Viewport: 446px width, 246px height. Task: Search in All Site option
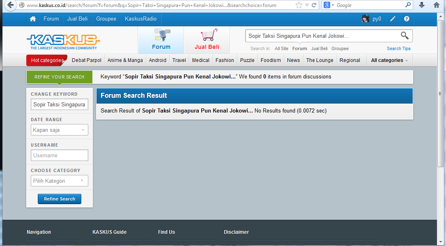281,48
